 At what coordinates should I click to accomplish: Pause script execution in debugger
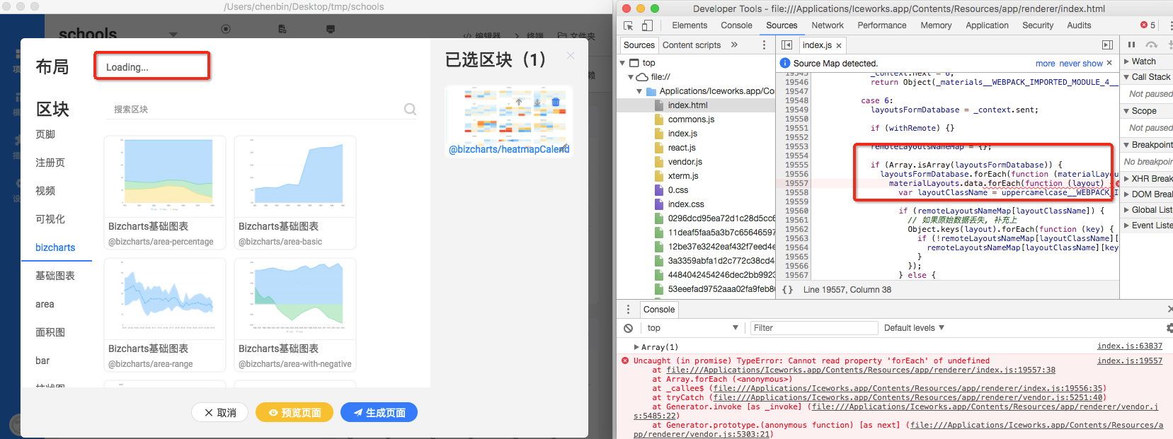pyautogui.click(x=1131, y=45)
